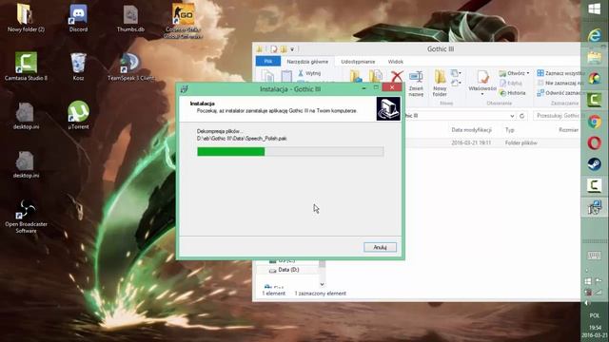This screenshot has height=342, width=609.
Task: Click the Gothic III installation progress bar
Action: (x=290, y=152)
